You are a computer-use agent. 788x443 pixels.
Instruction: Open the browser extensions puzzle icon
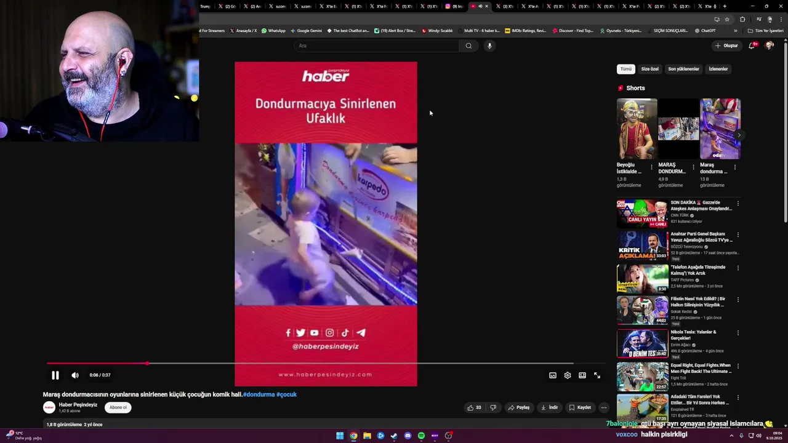click(742, 19)
